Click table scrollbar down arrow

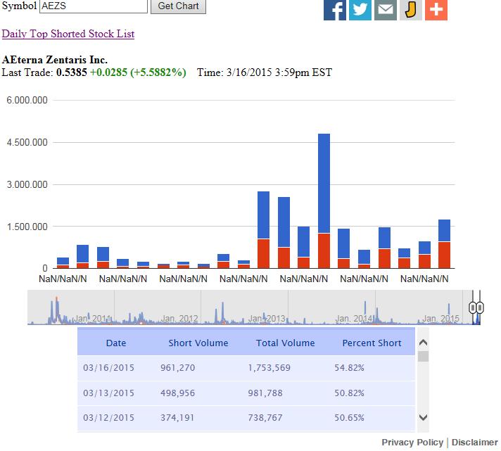(423, 417)
